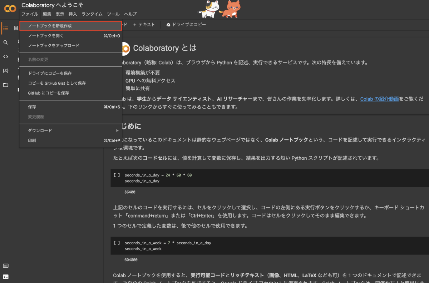This screenshot has width=429, height=283.
Task: Open the table of contents sidebar icon
Action: click(x=6, y=28)
